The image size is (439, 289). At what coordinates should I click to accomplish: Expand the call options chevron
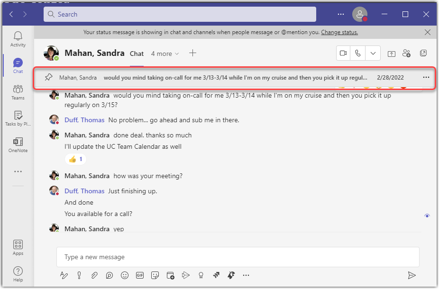pos(373,53)
